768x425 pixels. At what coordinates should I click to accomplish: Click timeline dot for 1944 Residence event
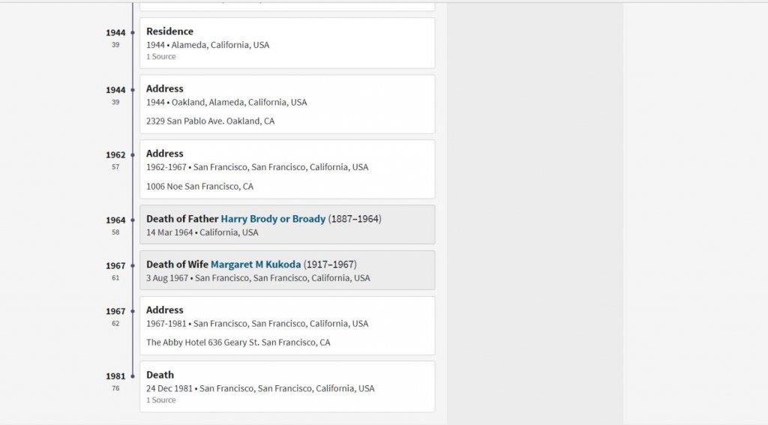click(x=133, y=33)
